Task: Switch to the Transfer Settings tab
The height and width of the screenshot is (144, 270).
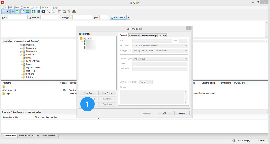Action: [x=149, y=36]
